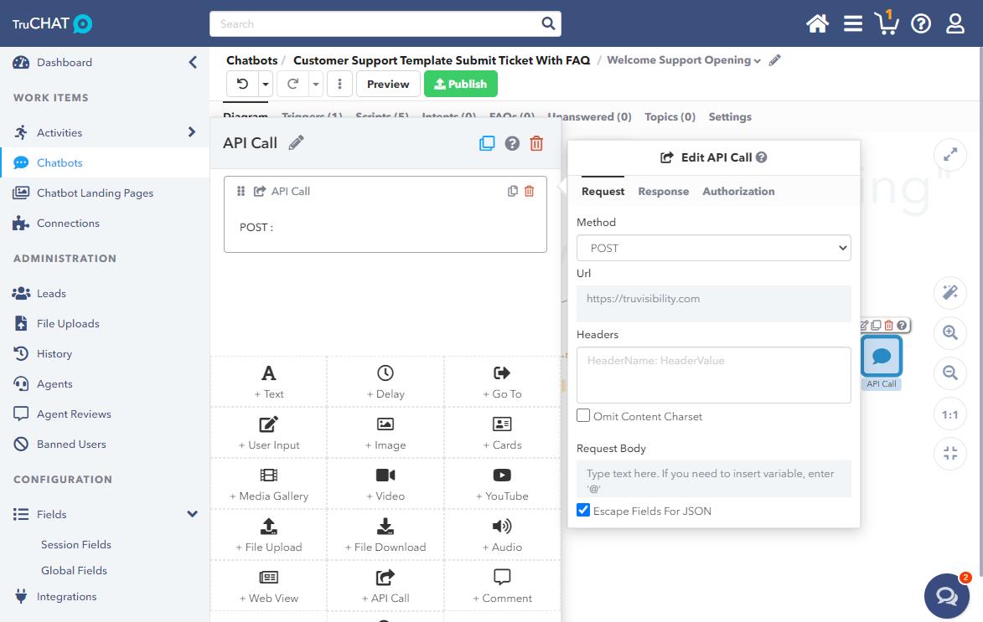Go to home via house icon

(x=817, y=23)
